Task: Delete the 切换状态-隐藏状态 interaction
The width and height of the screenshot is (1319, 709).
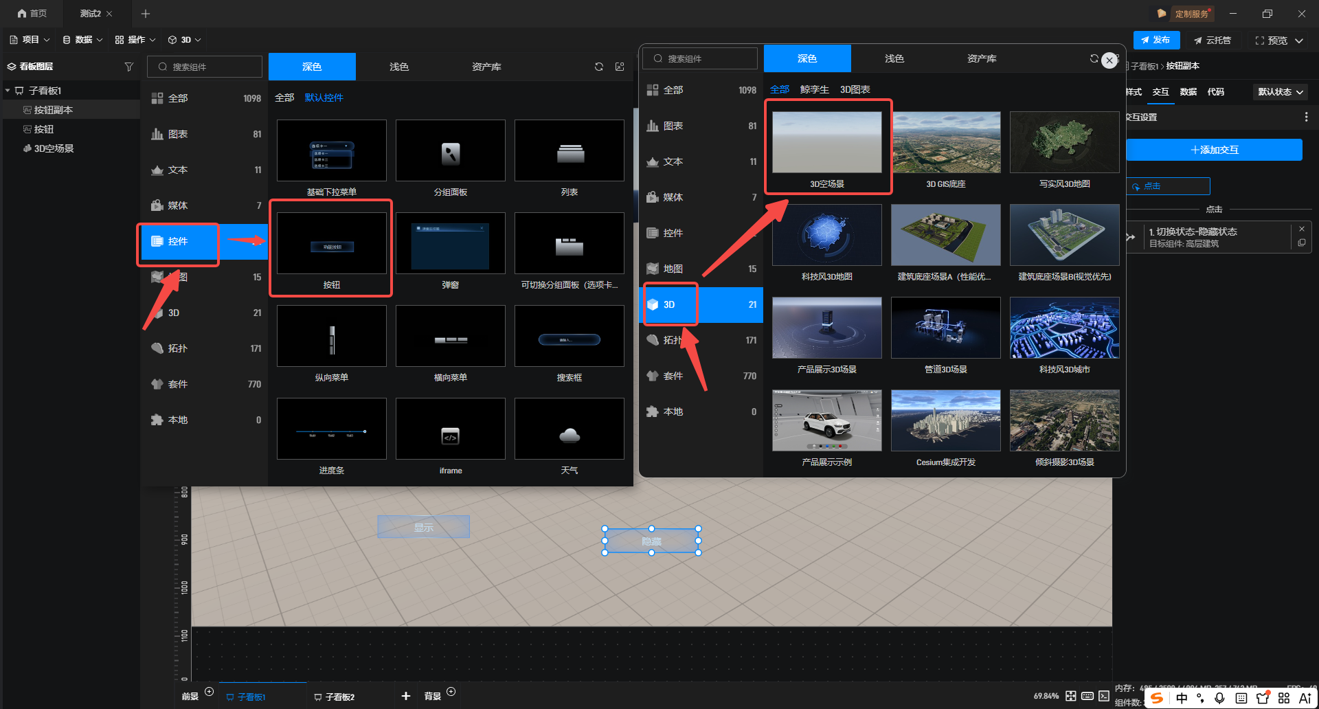Action: 1301,229
